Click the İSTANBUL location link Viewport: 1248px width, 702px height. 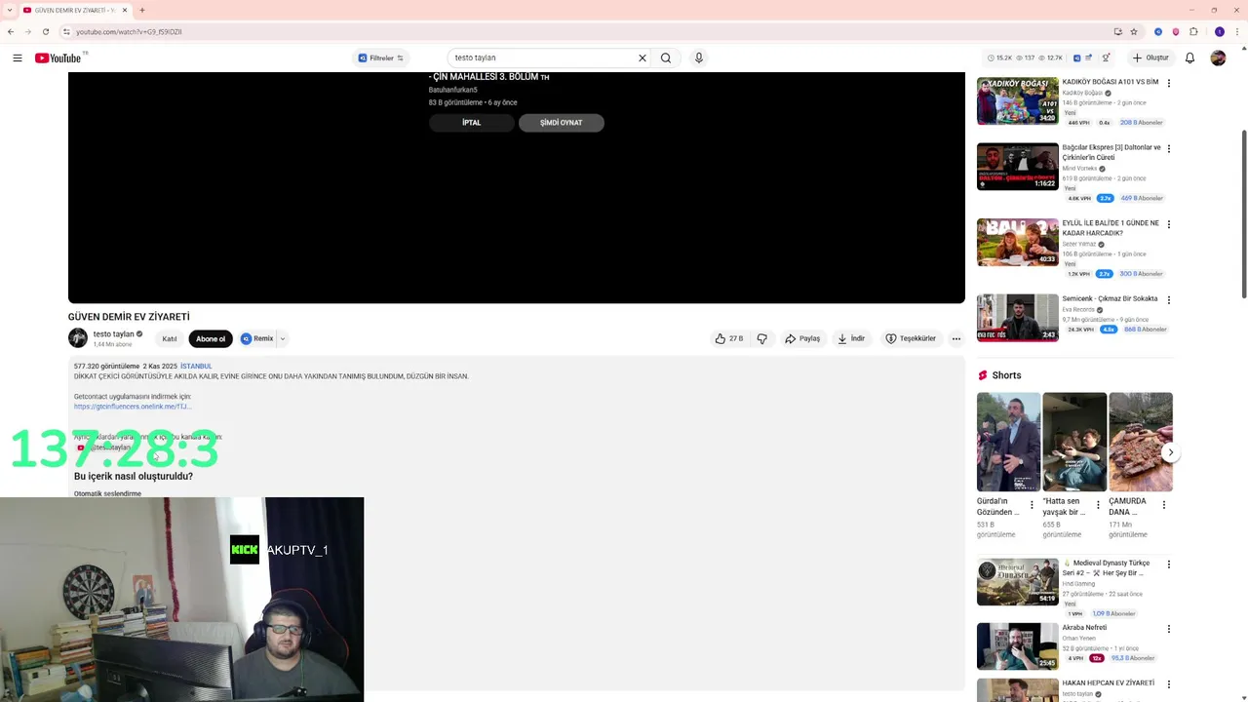point(196,366)
